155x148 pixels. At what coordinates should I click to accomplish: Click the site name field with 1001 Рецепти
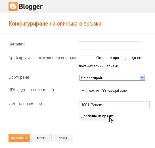[114, 105]
